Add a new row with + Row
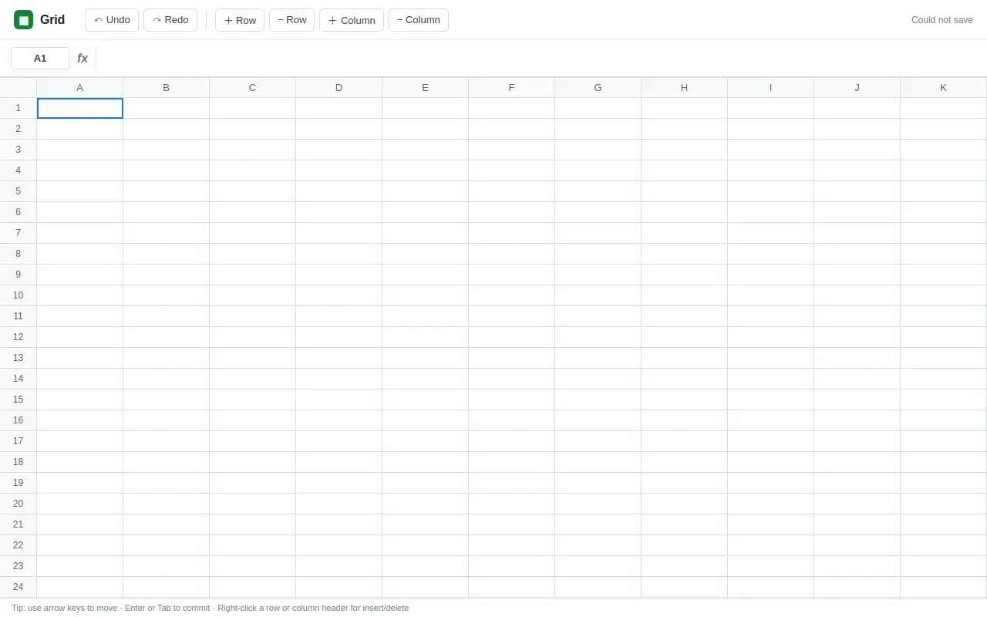987x617 pixels. click(x=240, y=20)
